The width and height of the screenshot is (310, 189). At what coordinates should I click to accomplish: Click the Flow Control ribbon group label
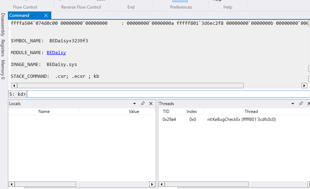click(25, 7)
